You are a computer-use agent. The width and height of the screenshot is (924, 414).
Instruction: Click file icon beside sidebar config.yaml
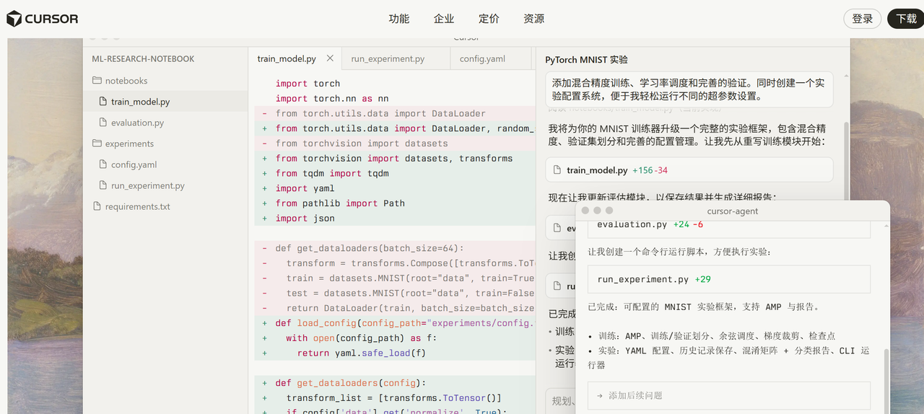click(x=104, y=164)
